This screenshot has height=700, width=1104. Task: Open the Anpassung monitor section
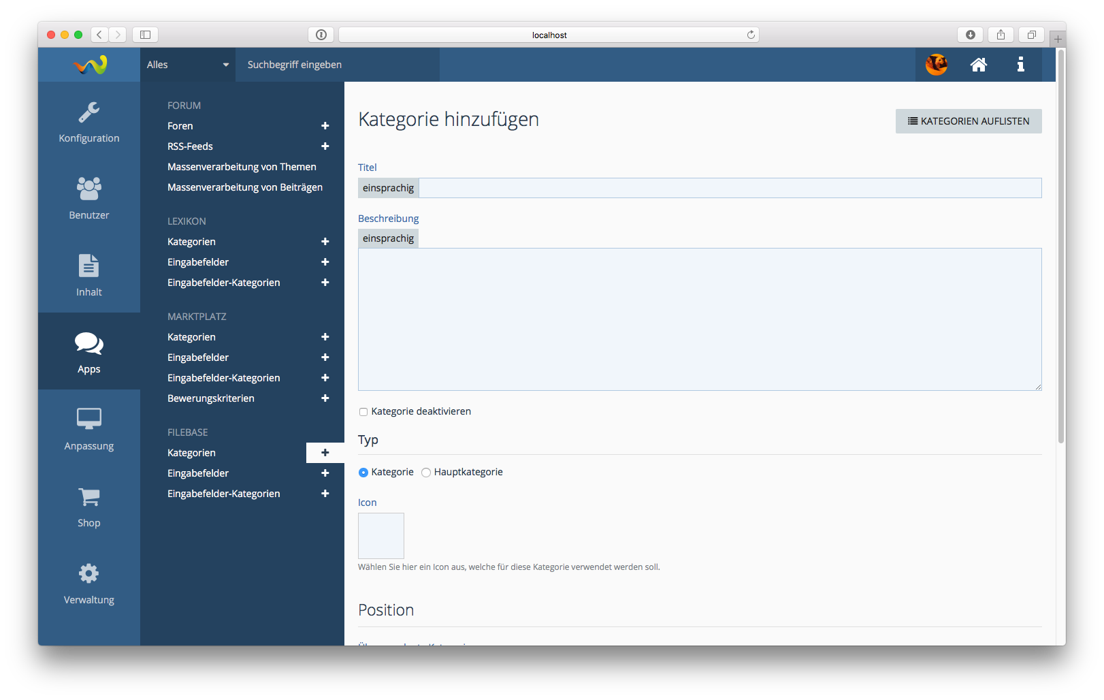[x=89, y=429]
